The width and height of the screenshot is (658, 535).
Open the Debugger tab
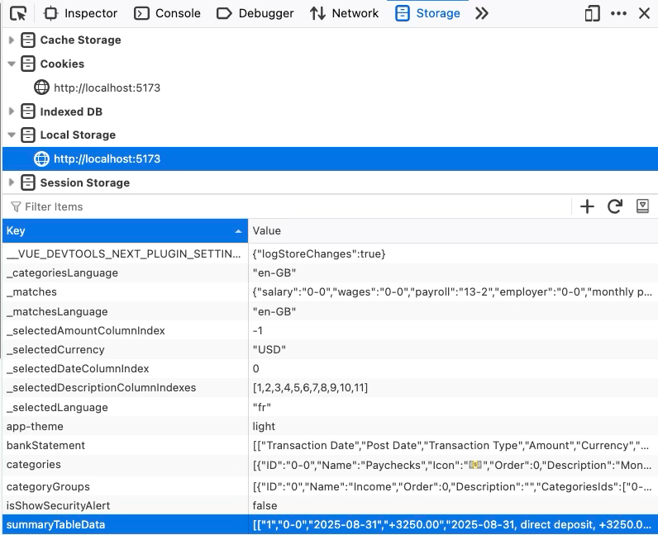click(x=255, y=13)
